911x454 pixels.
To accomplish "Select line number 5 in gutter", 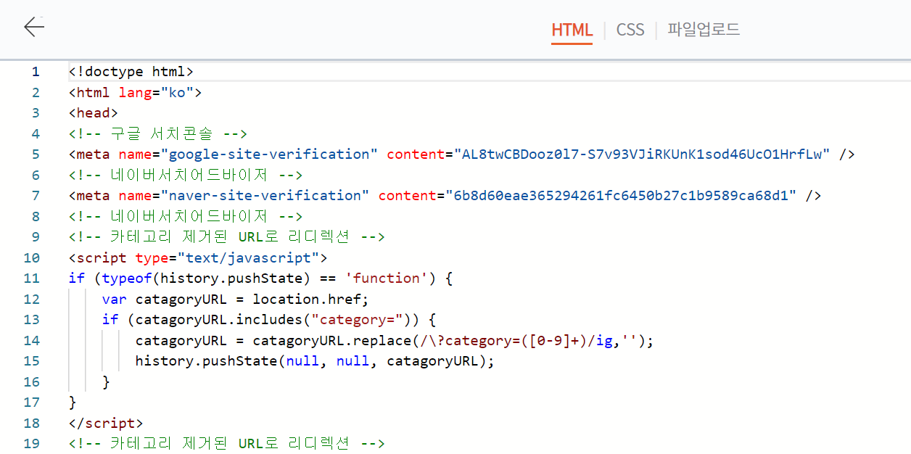I will pos(36,154).
